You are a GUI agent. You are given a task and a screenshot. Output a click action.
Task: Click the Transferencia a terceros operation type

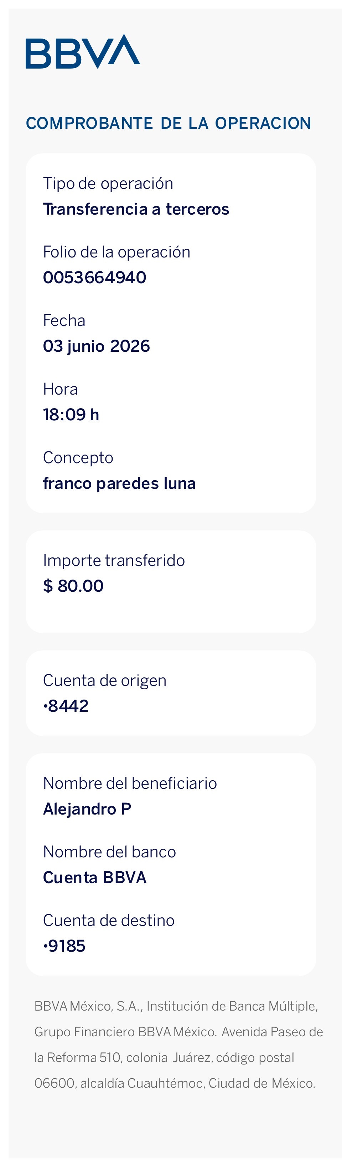(136, 209)
